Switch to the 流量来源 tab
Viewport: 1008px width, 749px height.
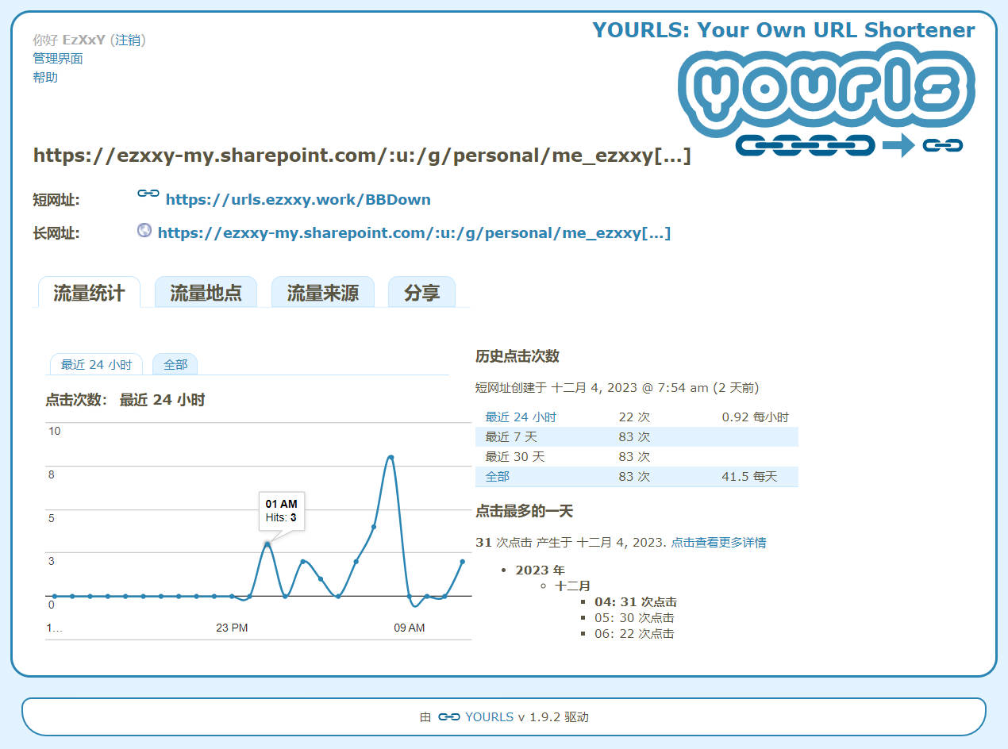322,293
